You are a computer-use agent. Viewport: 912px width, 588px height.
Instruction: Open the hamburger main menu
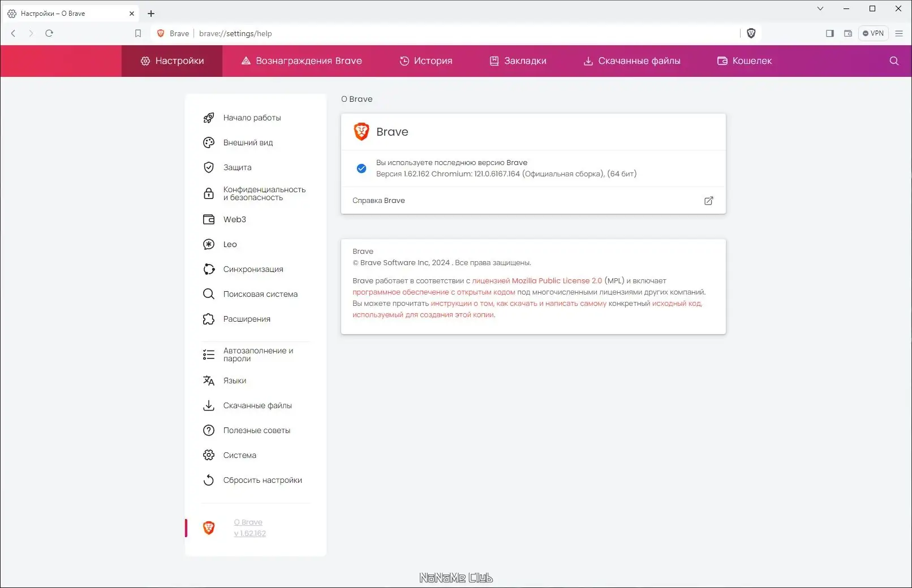pyautogui.click(x=899, y=33)
